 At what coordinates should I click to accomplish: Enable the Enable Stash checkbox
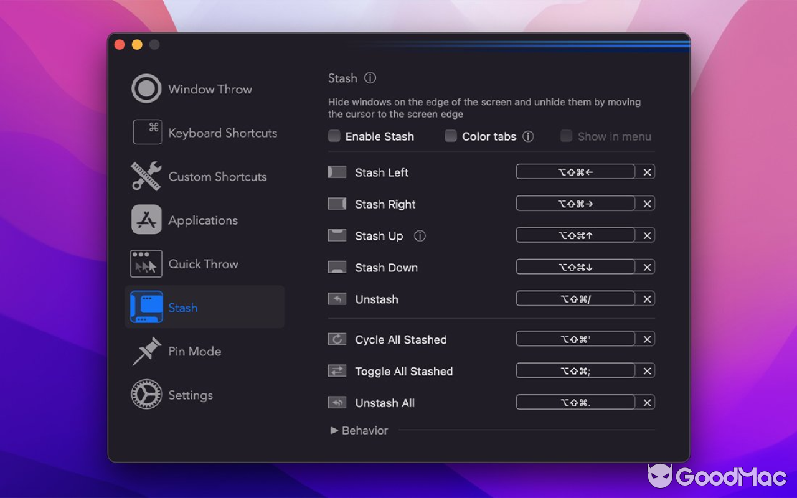(x=334, y=136)
